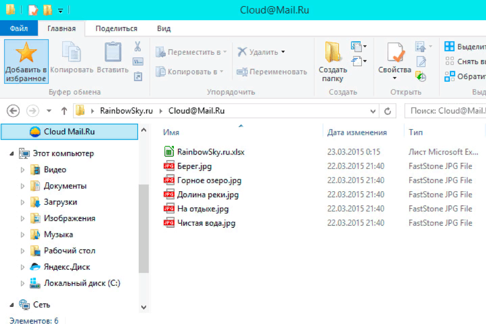
Task: Click the history icon in Открыть group
Action: tap(421, 76)
